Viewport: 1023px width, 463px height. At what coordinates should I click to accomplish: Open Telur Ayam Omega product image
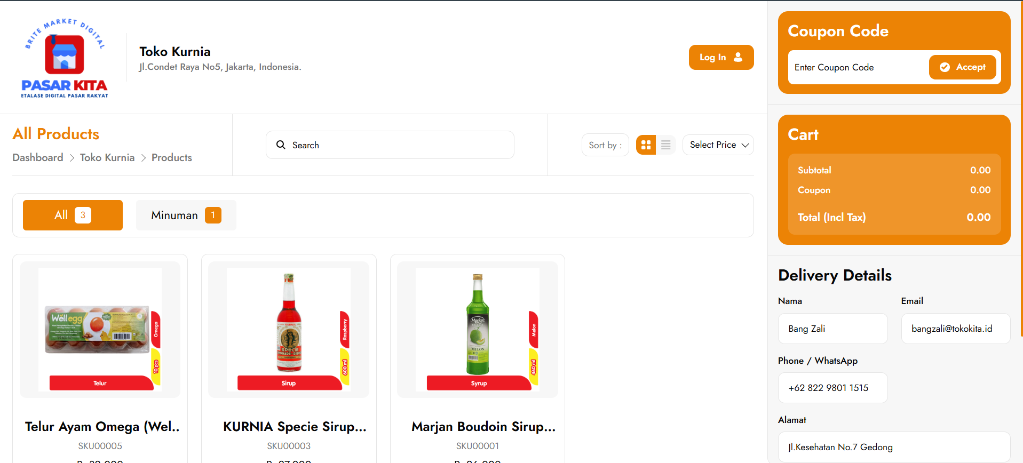point(100,330)
